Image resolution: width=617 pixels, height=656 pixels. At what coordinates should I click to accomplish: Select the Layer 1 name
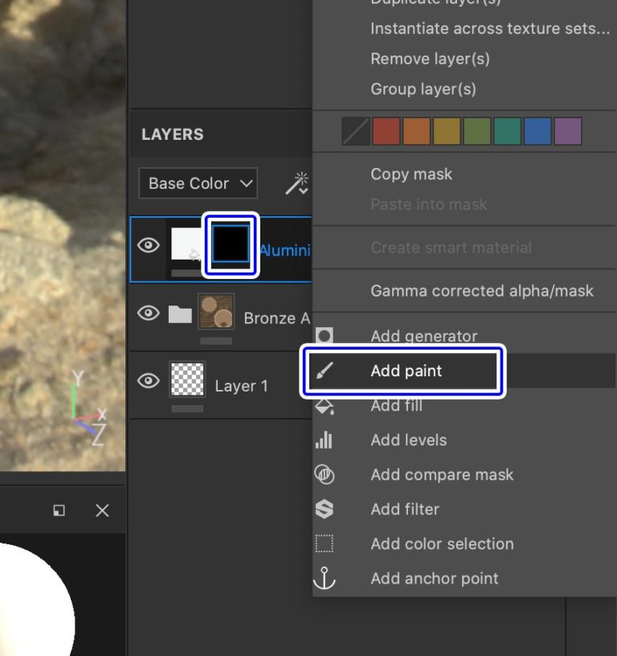(241, 386)
